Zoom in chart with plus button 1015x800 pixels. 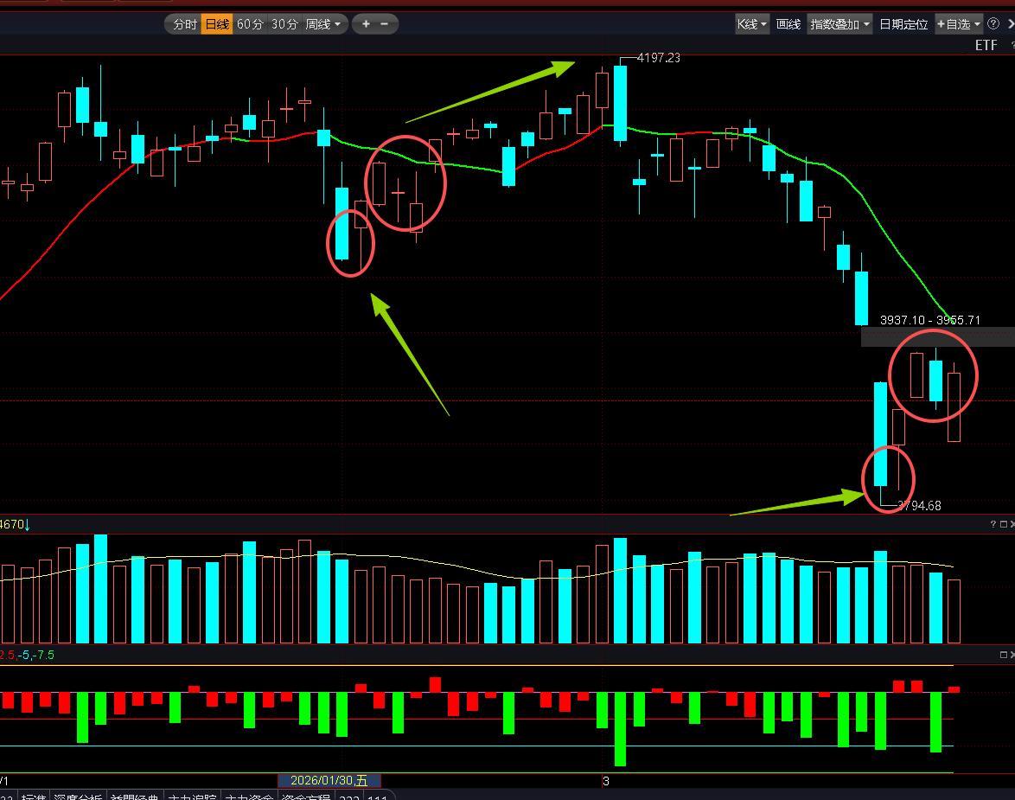click(366, 24)
